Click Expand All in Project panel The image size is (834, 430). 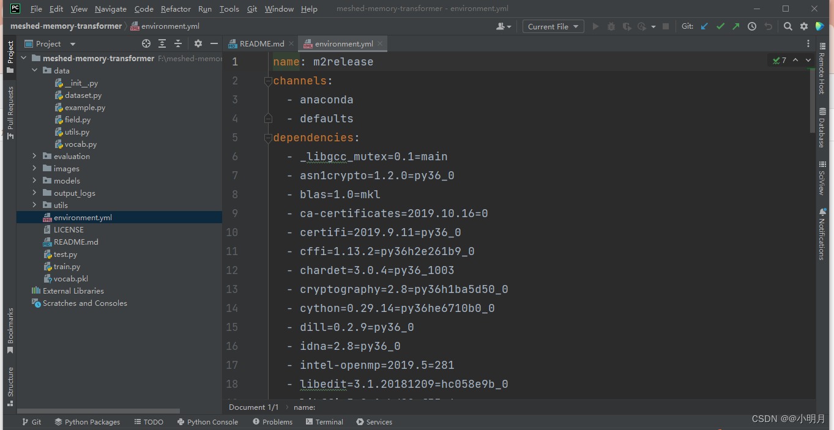pos(162,43)
